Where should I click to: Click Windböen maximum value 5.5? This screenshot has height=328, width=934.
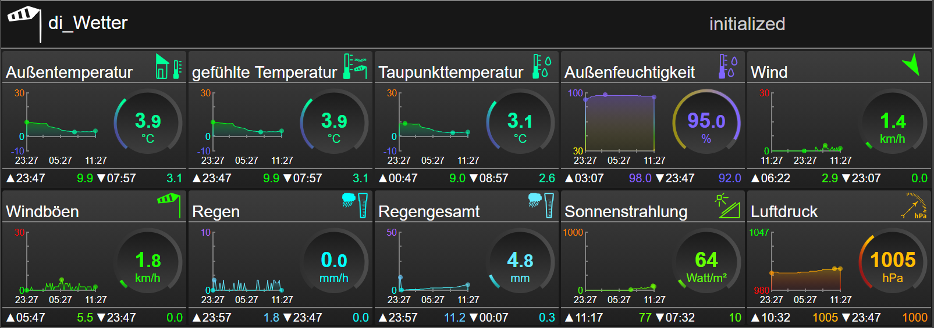pos(85,318)
